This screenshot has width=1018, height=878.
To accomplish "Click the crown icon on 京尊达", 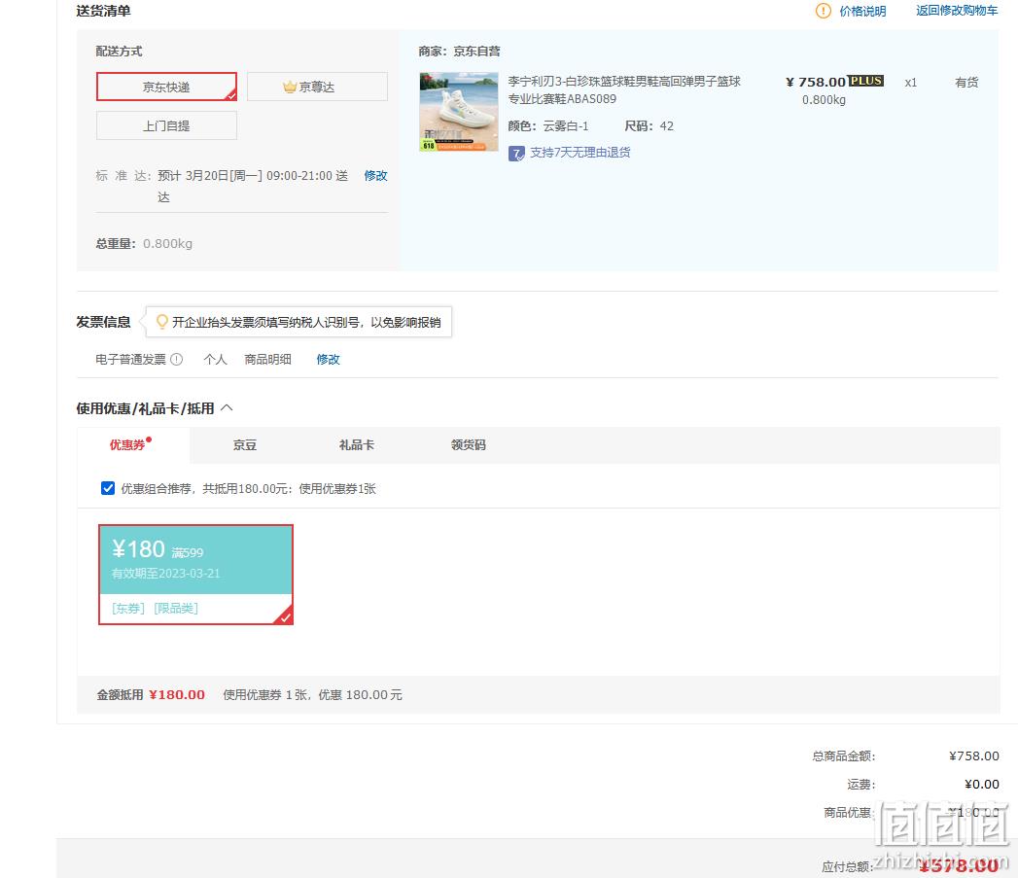I will (x=290, y=87).
